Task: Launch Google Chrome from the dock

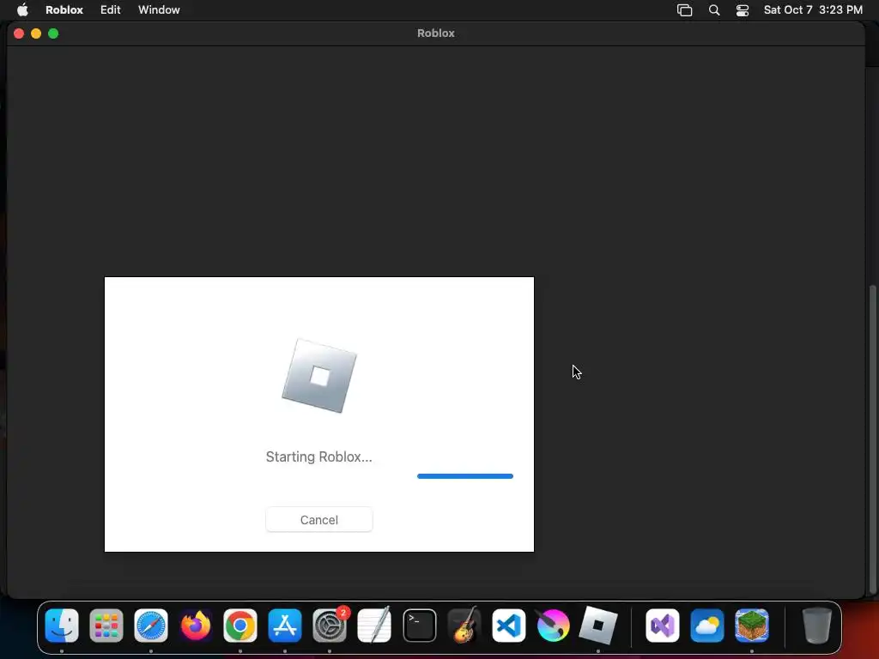Action: tap(240, 626)
